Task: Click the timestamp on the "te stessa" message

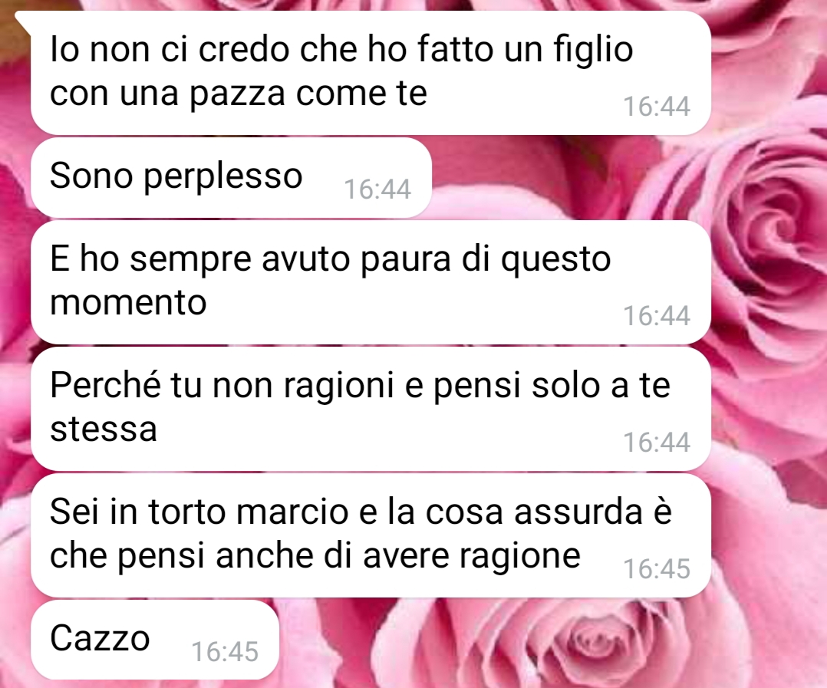Action: coord(657,443)
